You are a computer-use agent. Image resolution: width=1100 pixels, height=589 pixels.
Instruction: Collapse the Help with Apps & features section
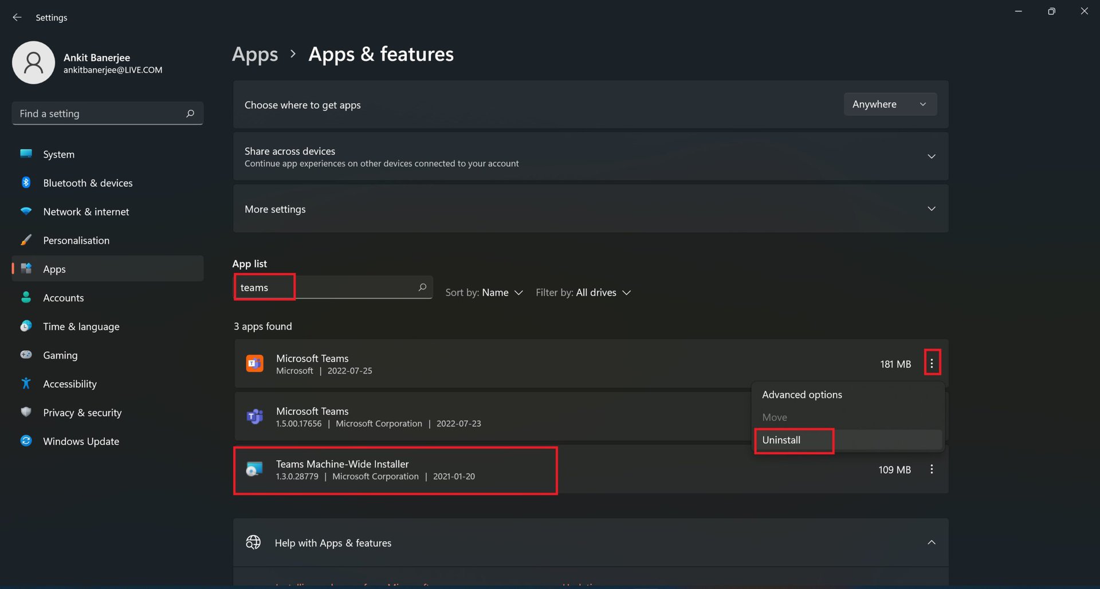[x=931, y=542]
